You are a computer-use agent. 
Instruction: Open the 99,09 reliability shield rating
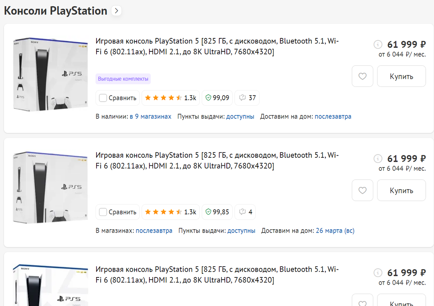pos(217,98)
